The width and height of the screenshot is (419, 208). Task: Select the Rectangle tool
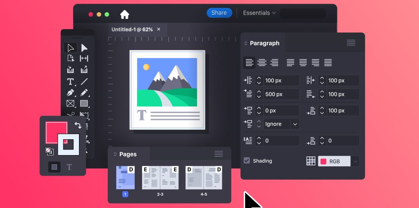coord(84,103)
